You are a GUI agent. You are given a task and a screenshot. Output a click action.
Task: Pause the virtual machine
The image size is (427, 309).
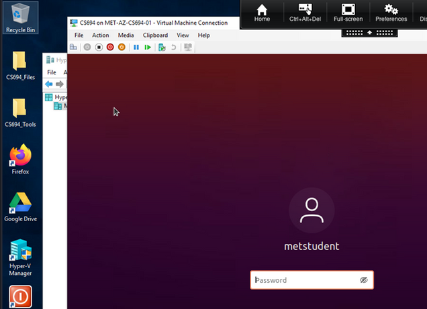[x=136, y=48]
